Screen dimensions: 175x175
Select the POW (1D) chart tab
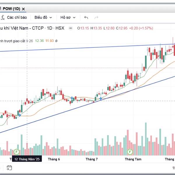point(11,9)
